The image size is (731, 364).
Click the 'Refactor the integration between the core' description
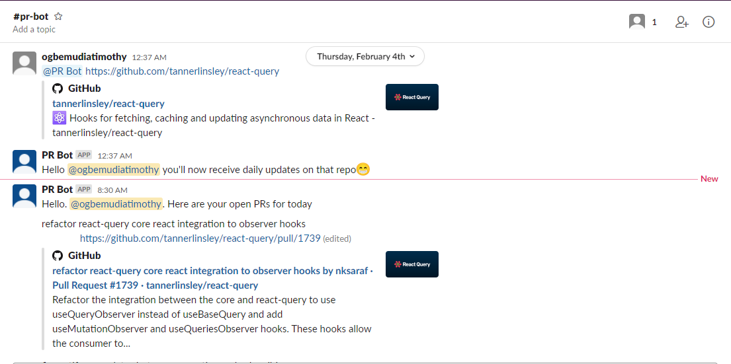(212, 322)
